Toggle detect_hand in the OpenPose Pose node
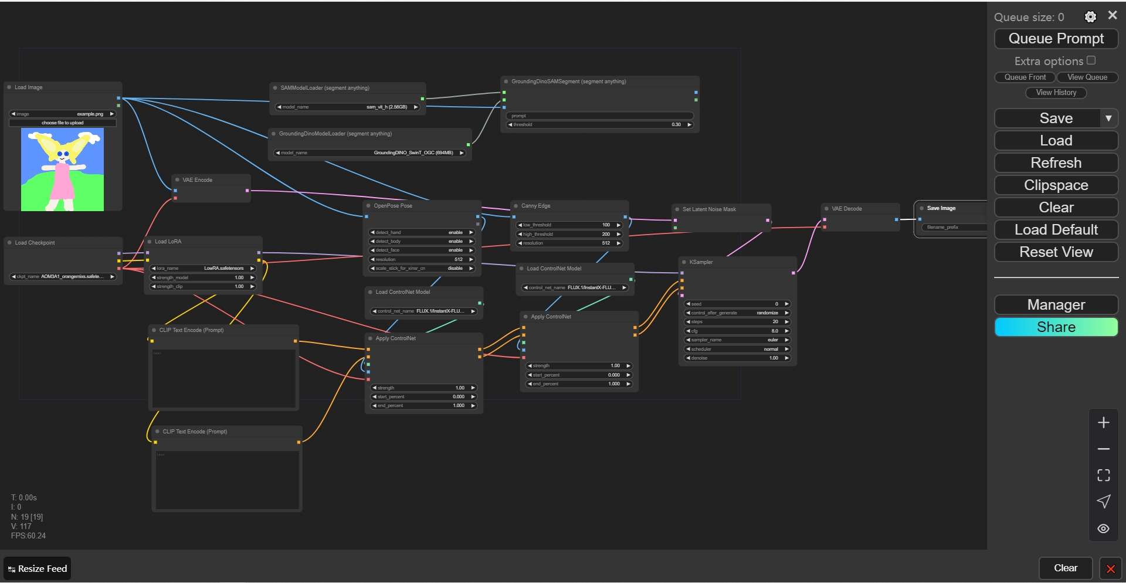 click(x=422, y=233)
